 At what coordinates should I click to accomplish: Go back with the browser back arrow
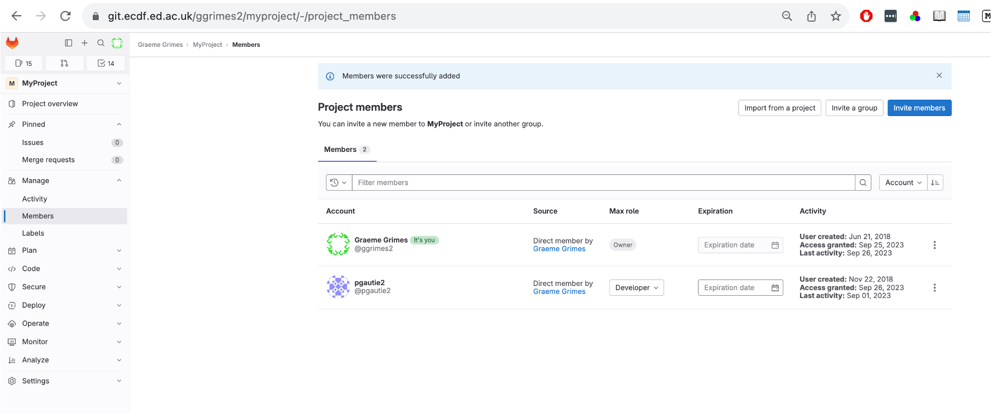(x=16, y=16)
